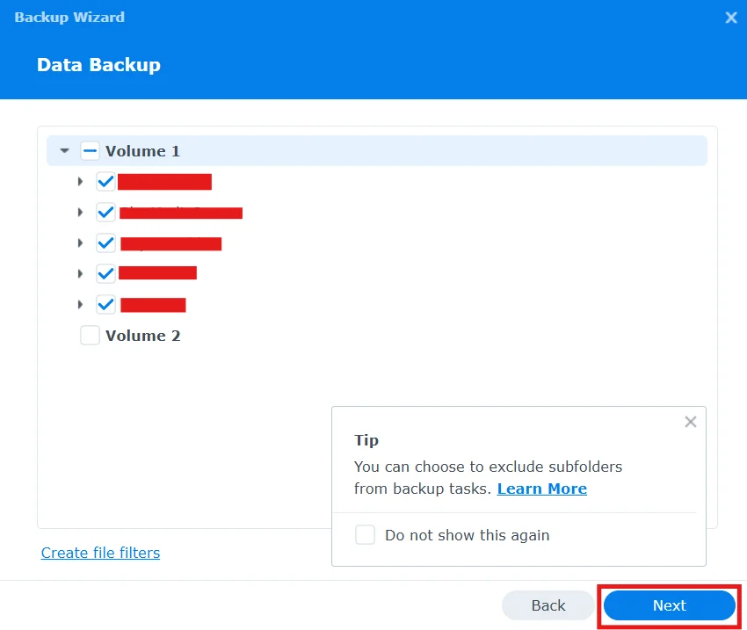Go back to the previous wizard step
Screen dimensions: 747x630
[548, 605]
